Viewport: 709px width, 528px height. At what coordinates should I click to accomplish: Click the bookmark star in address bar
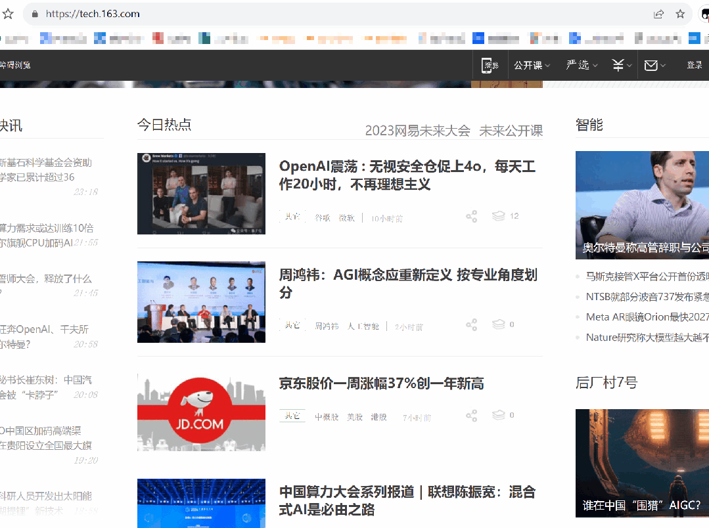(x=680, y=14)
